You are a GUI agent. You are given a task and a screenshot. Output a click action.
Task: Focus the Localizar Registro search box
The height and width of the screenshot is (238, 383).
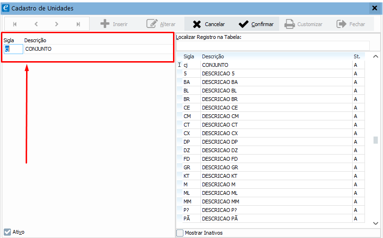click(272, 46)
